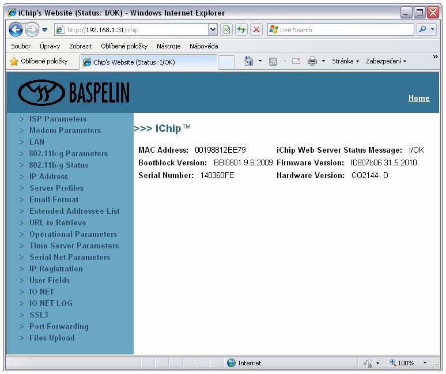446x374 pixels.
Task: Click serial number value 140360FE
Action: 217,175
